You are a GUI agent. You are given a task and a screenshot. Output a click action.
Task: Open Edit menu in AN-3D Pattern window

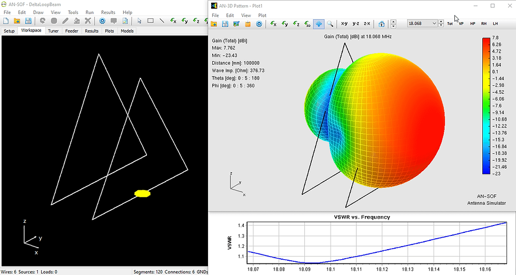click(230, 15)
